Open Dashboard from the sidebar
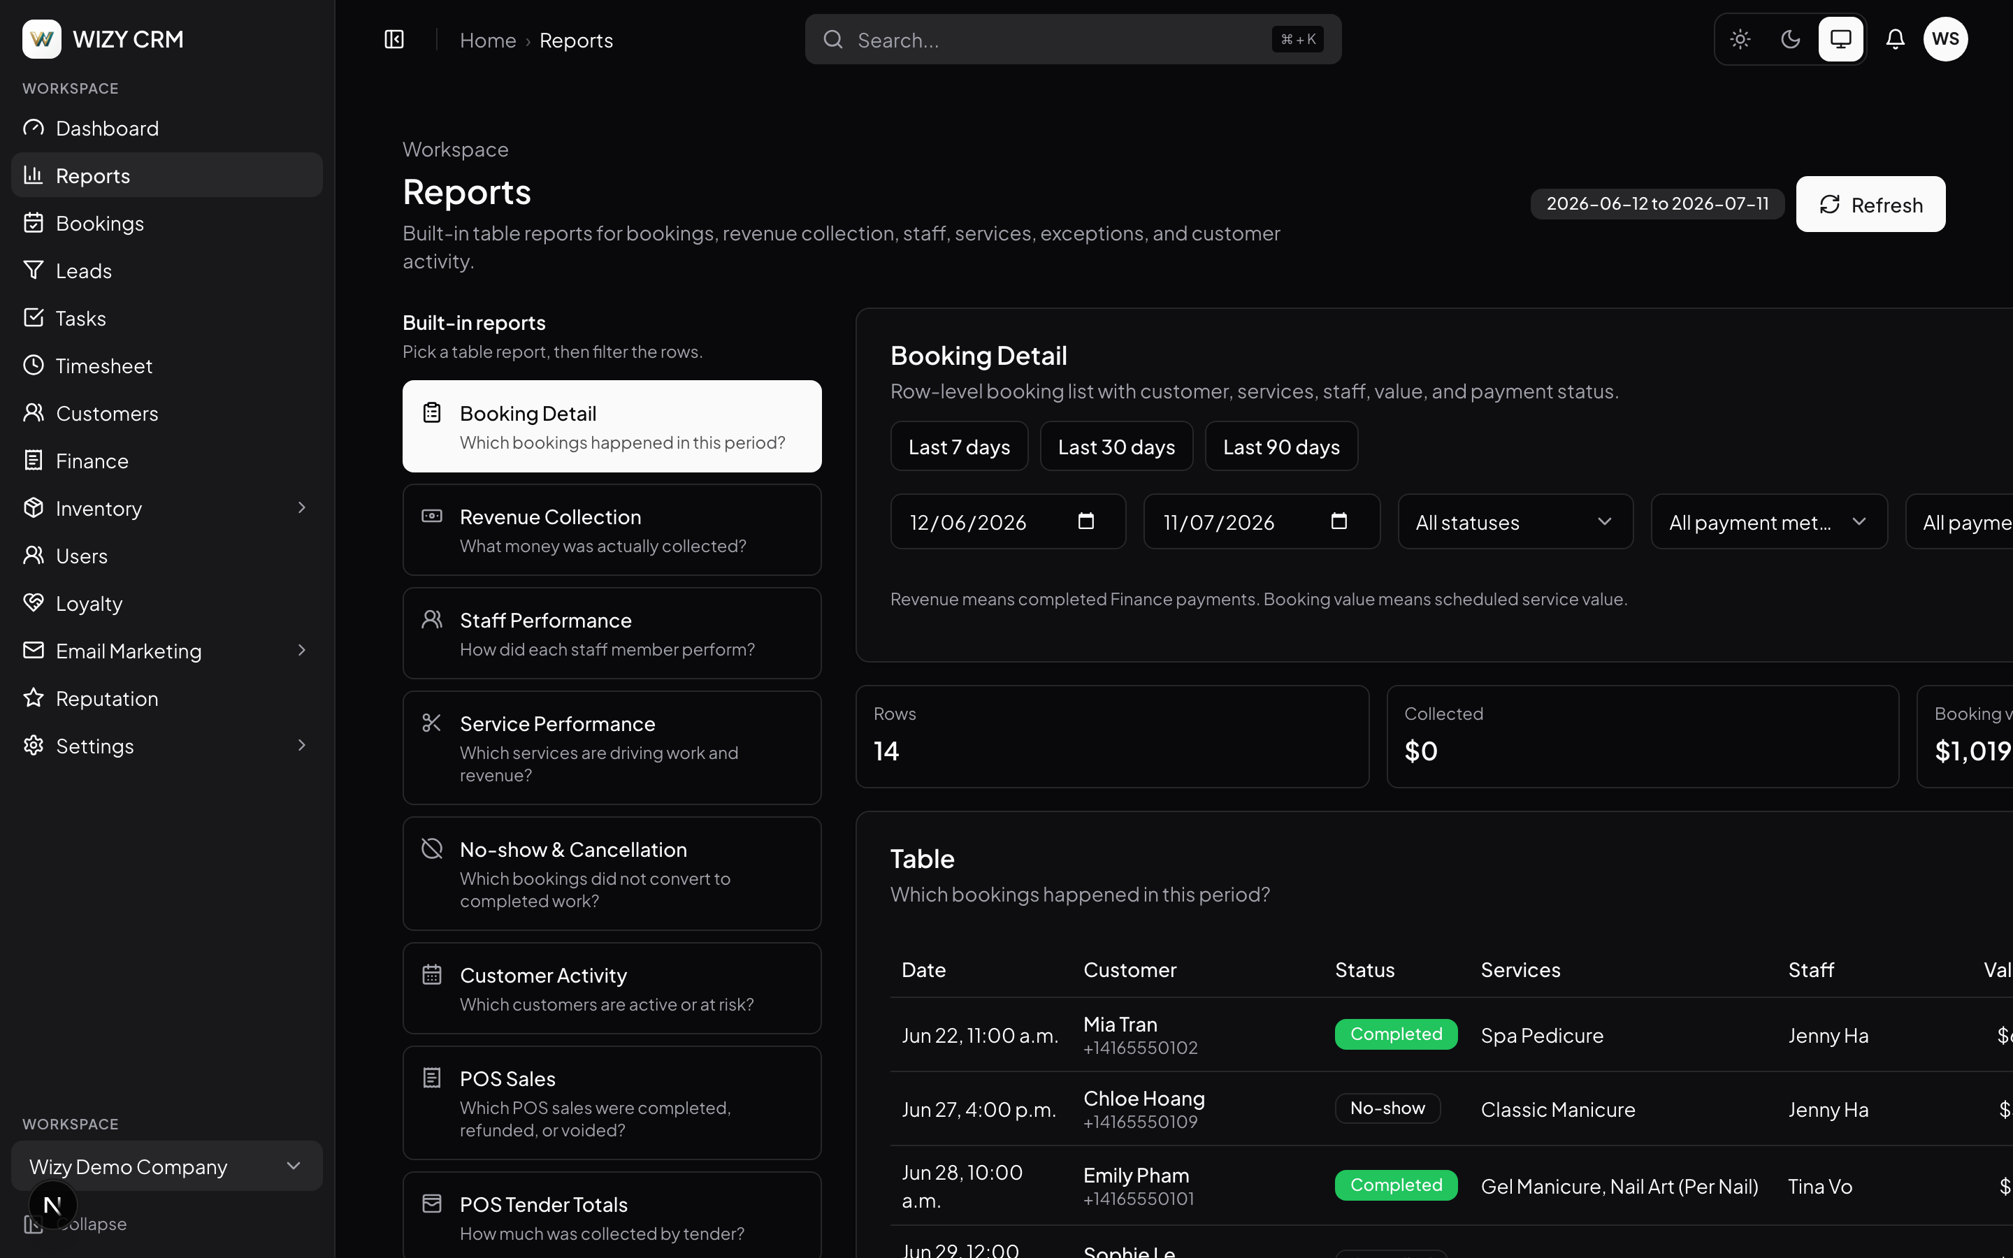Screen dimensions: 2013x1258 pyautogui.click(x=167, y=128)
